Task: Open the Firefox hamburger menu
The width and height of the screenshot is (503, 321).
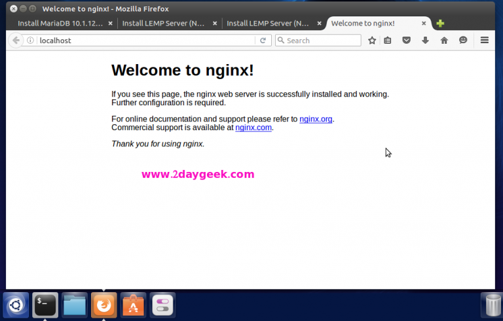Action: tap(485, 41)
